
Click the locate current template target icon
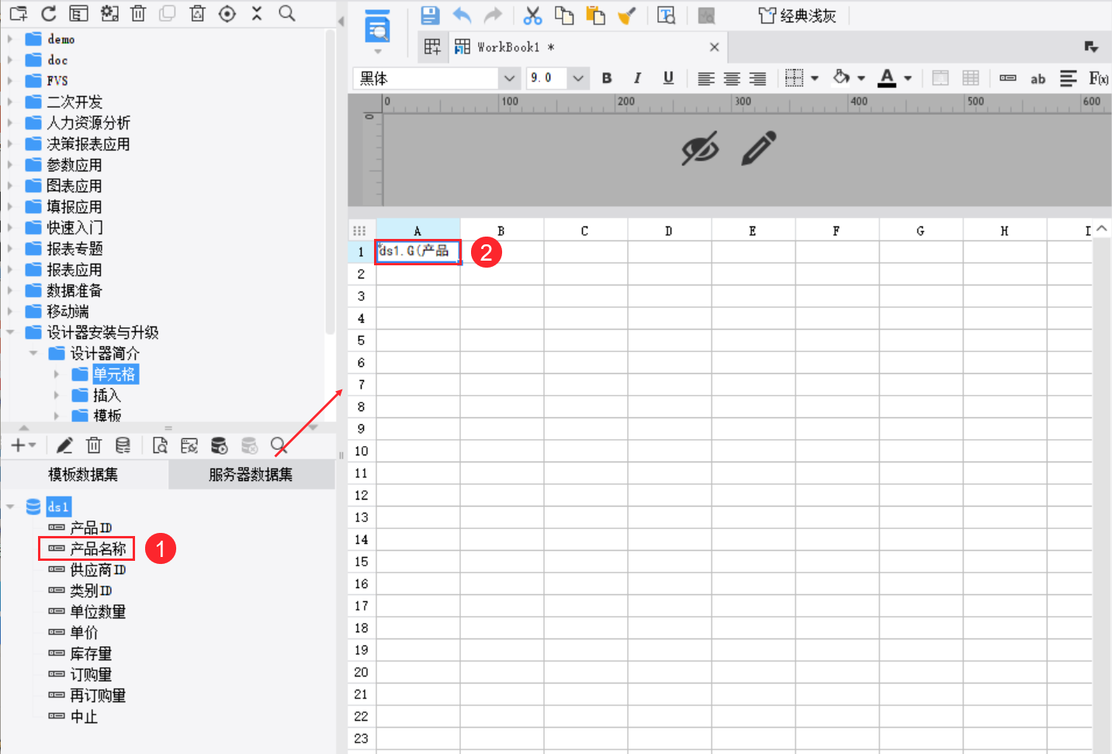point(227,13)
